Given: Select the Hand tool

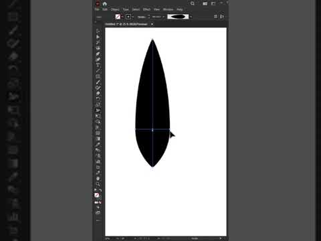Looking at the screenshot, I should click(98, 179).
